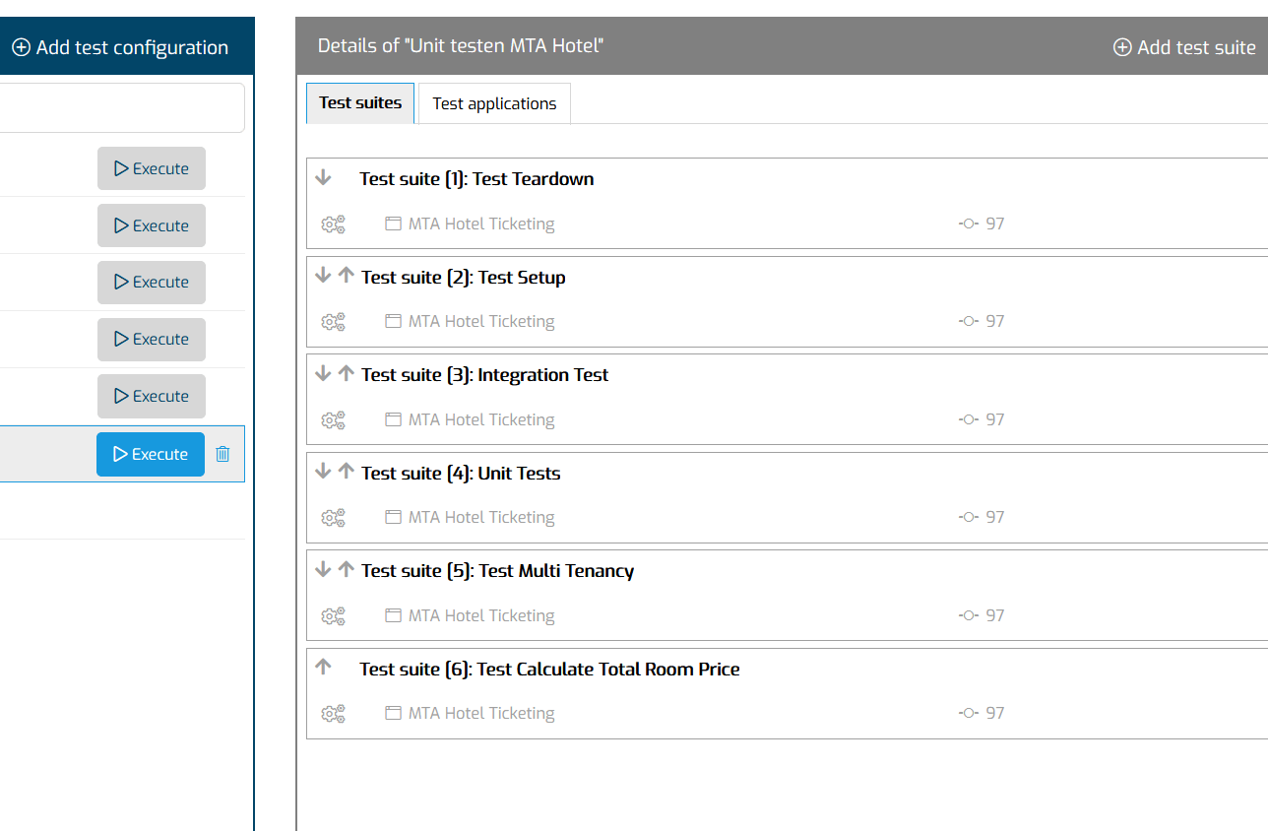Click Add test suite in header

[1184, 47]
